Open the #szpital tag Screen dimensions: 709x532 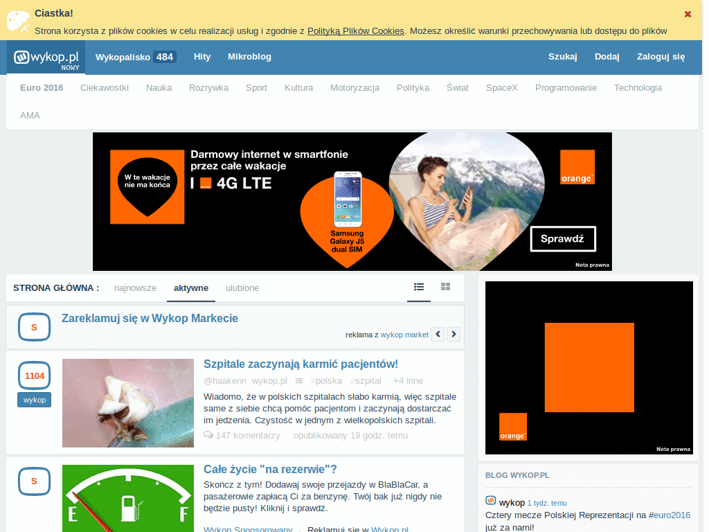tap(366, 381)
